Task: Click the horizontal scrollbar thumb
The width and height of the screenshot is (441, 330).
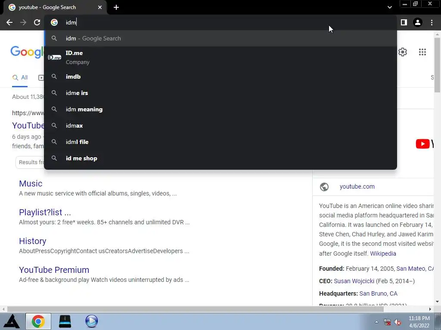Action: (195, 309)
